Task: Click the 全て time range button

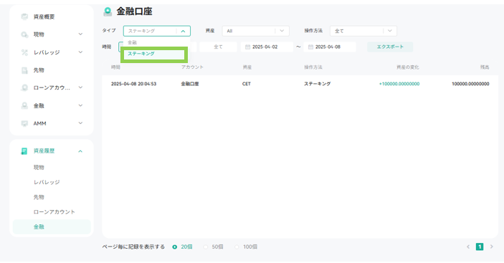Action: click(218, 47)
